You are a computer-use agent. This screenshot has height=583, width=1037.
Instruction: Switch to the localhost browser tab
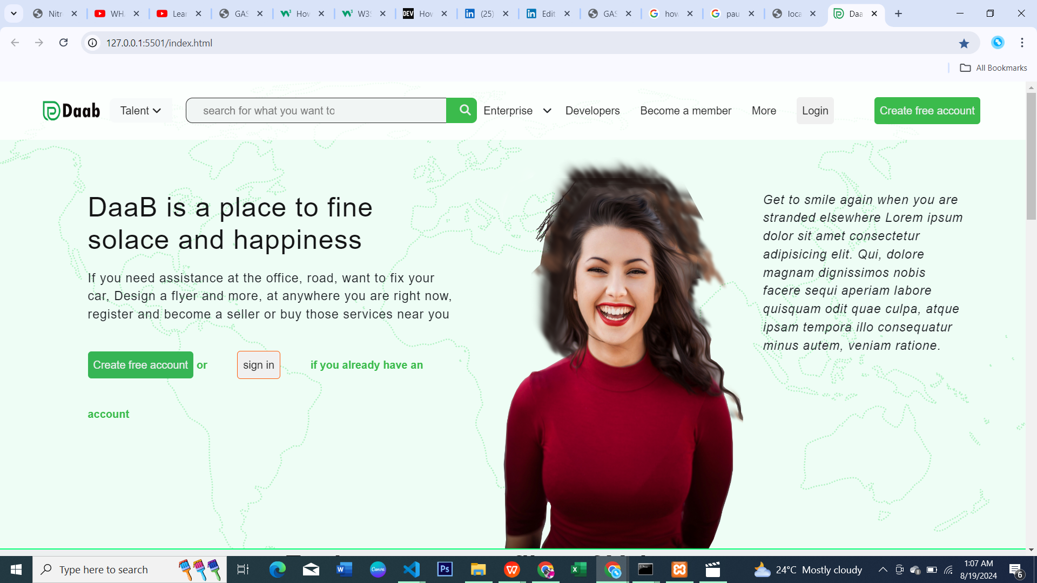794,13
